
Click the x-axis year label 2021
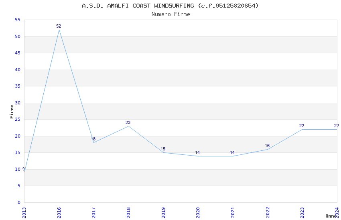233,213
